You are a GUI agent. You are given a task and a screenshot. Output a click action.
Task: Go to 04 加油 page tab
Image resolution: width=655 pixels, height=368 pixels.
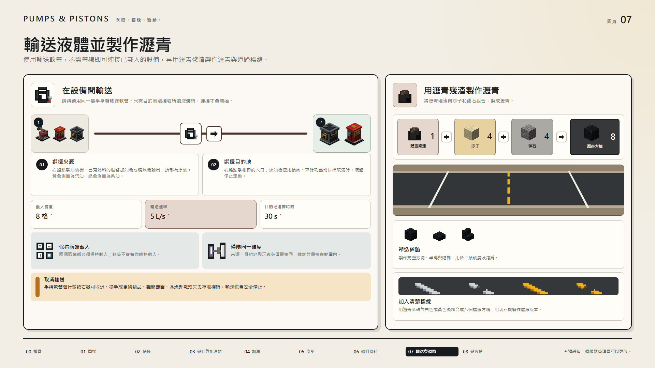click(252, 352)
